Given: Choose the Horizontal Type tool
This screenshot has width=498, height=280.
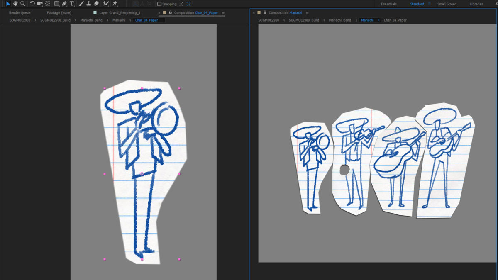Looking at the screenshot, I should (x=72, y=4).
